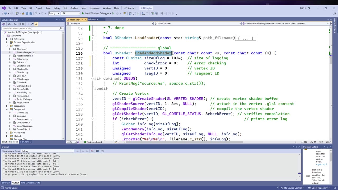Click the imgui.cpp link in Problem Details

tap(321, 164)
